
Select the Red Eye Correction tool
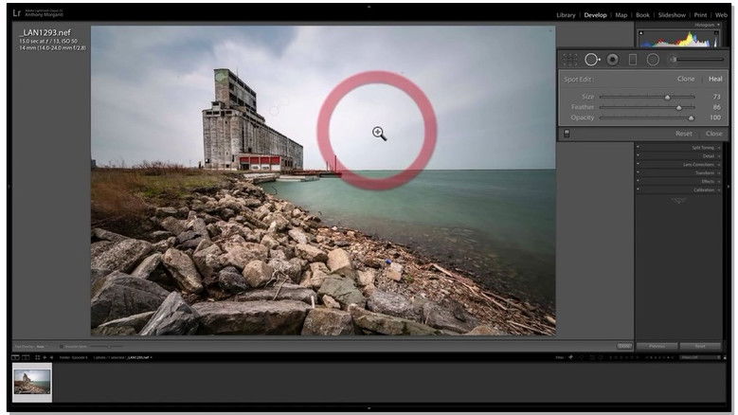(x=612, y=59)
